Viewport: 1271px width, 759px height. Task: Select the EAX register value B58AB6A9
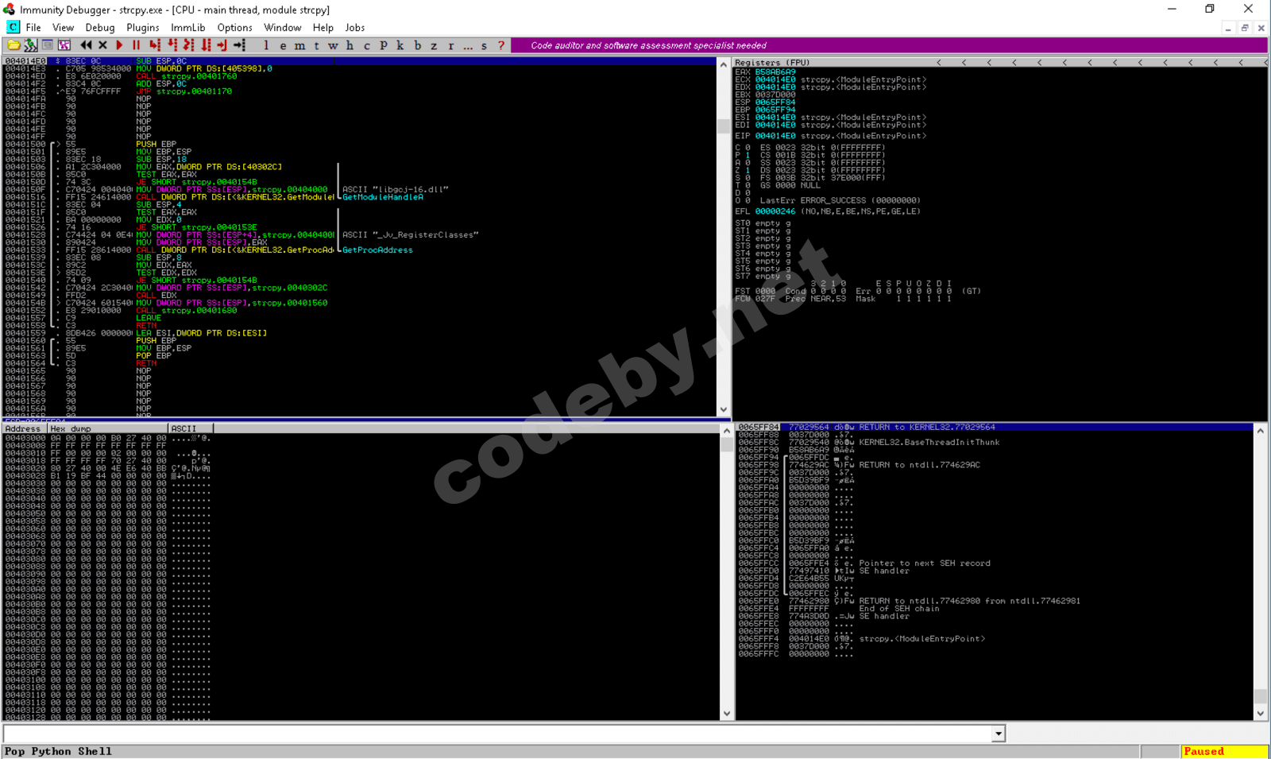[775, 72]
